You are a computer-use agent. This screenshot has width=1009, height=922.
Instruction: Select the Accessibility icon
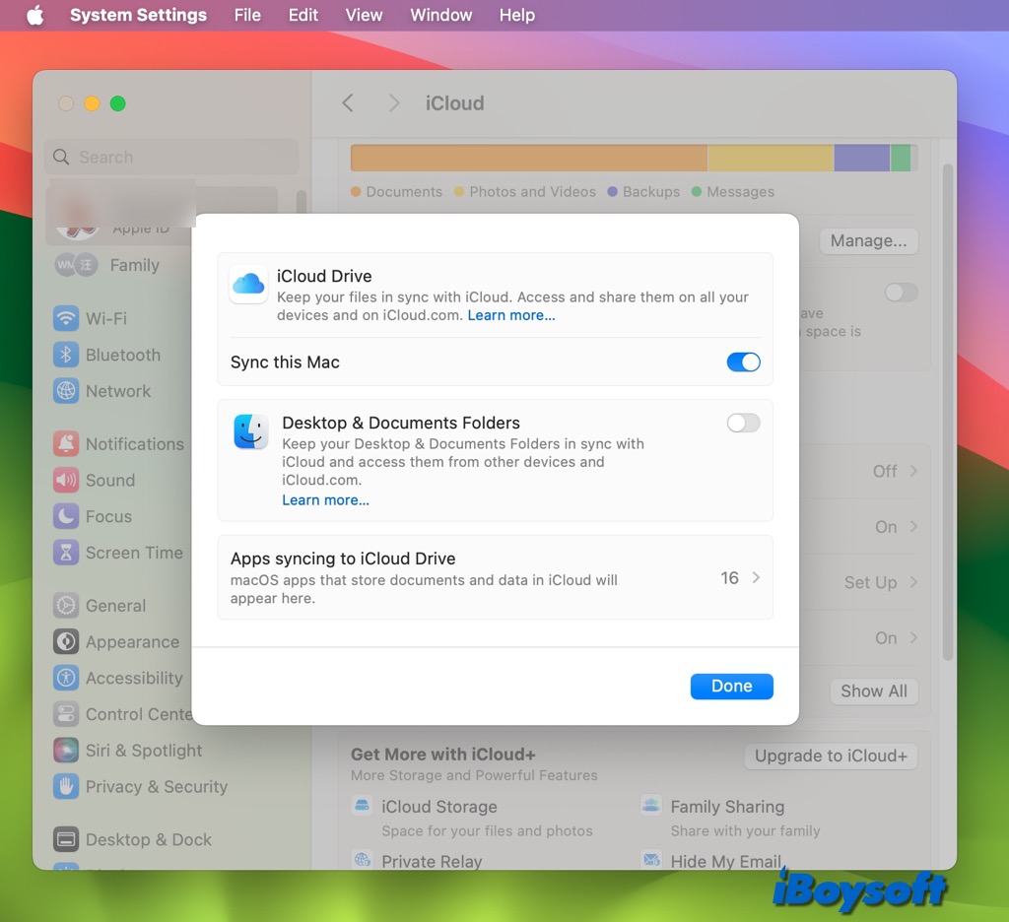(x=66, y=678)
